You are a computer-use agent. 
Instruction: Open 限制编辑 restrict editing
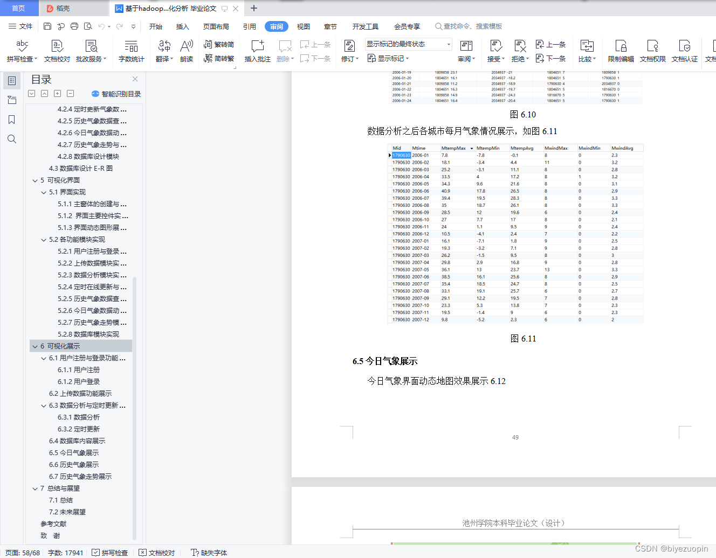621,51
